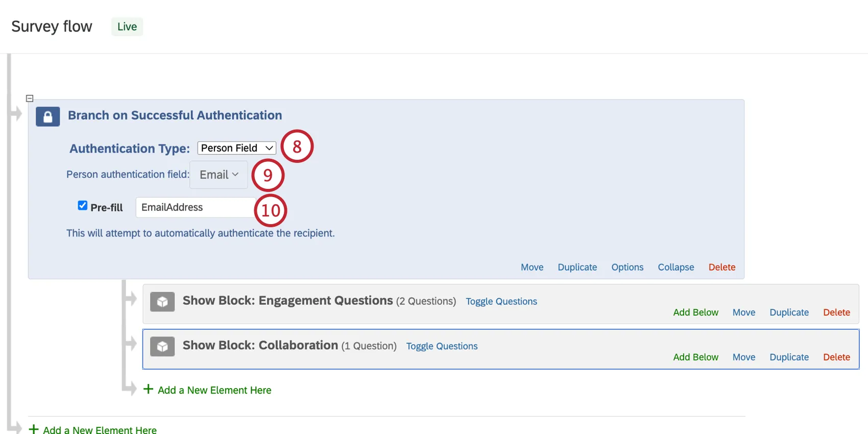Delete the authentication branch element
Image resolution: width=868 pixels, height=434 pixels.
(x=721, y=267)
